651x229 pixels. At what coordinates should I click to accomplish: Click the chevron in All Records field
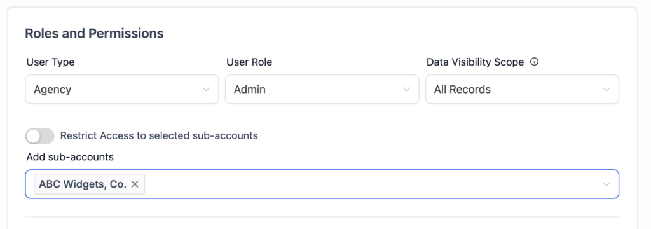(x=606, y=89)
